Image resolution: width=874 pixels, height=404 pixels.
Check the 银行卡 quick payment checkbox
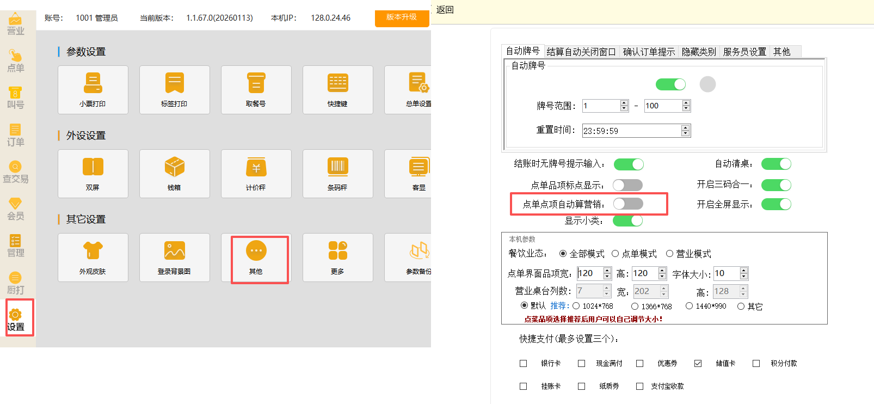coord(524,363)
